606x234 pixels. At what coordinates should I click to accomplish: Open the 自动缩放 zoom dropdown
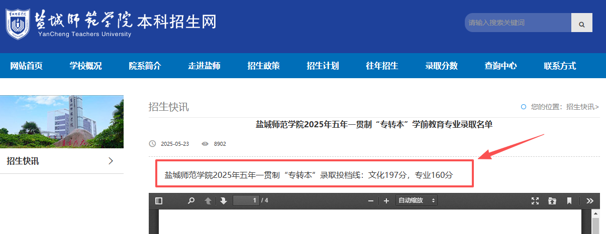click(417, 200)
